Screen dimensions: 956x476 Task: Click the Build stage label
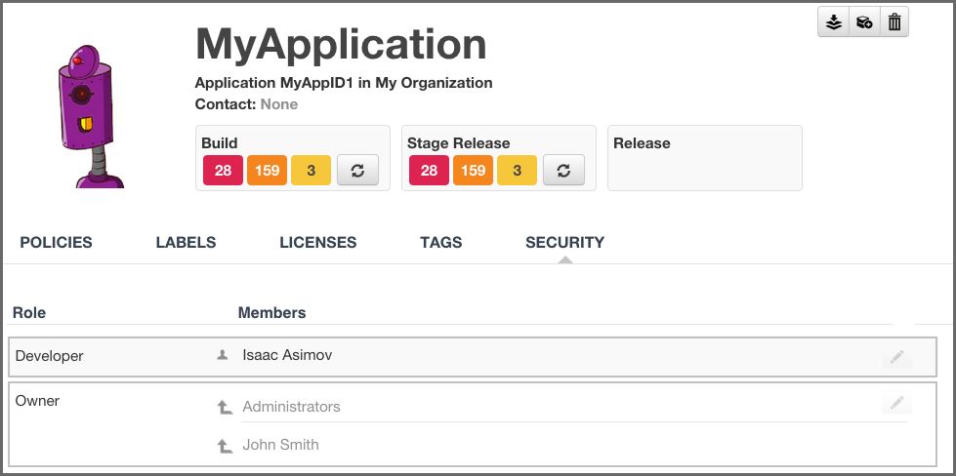tap(220, 143)
